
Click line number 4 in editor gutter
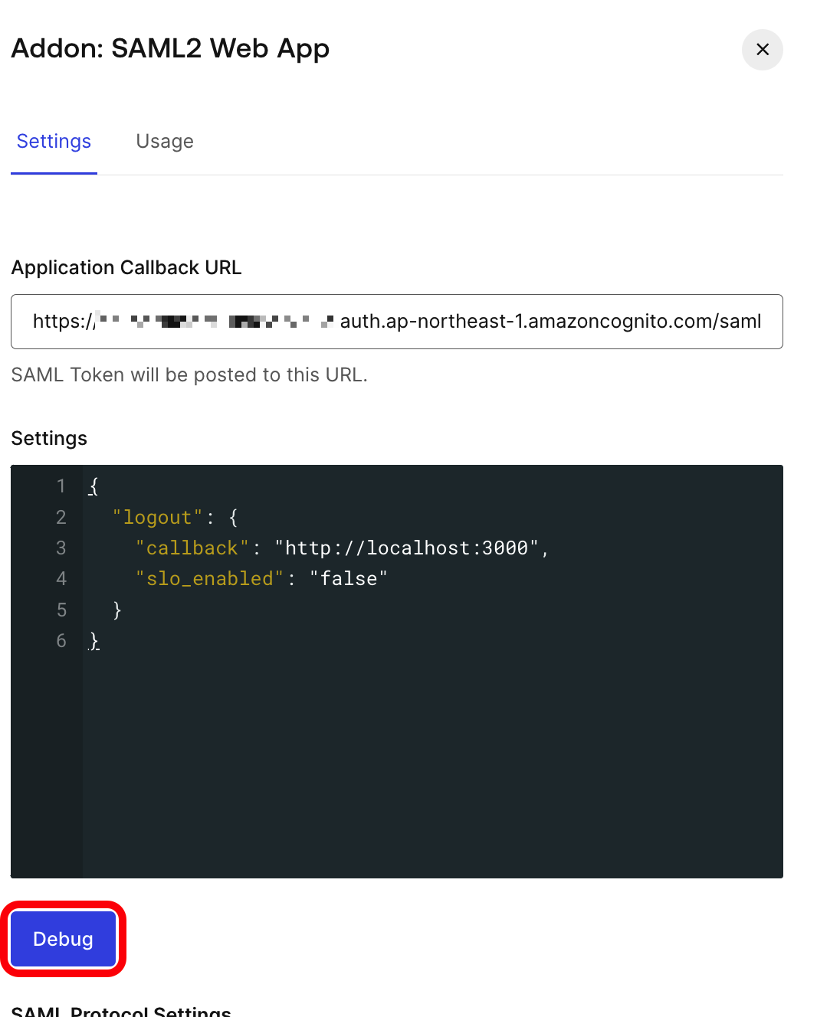[61, 579]
